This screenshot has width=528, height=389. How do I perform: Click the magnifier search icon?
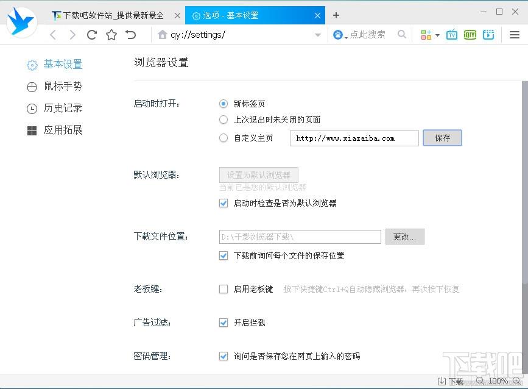[x=402, y=34]
